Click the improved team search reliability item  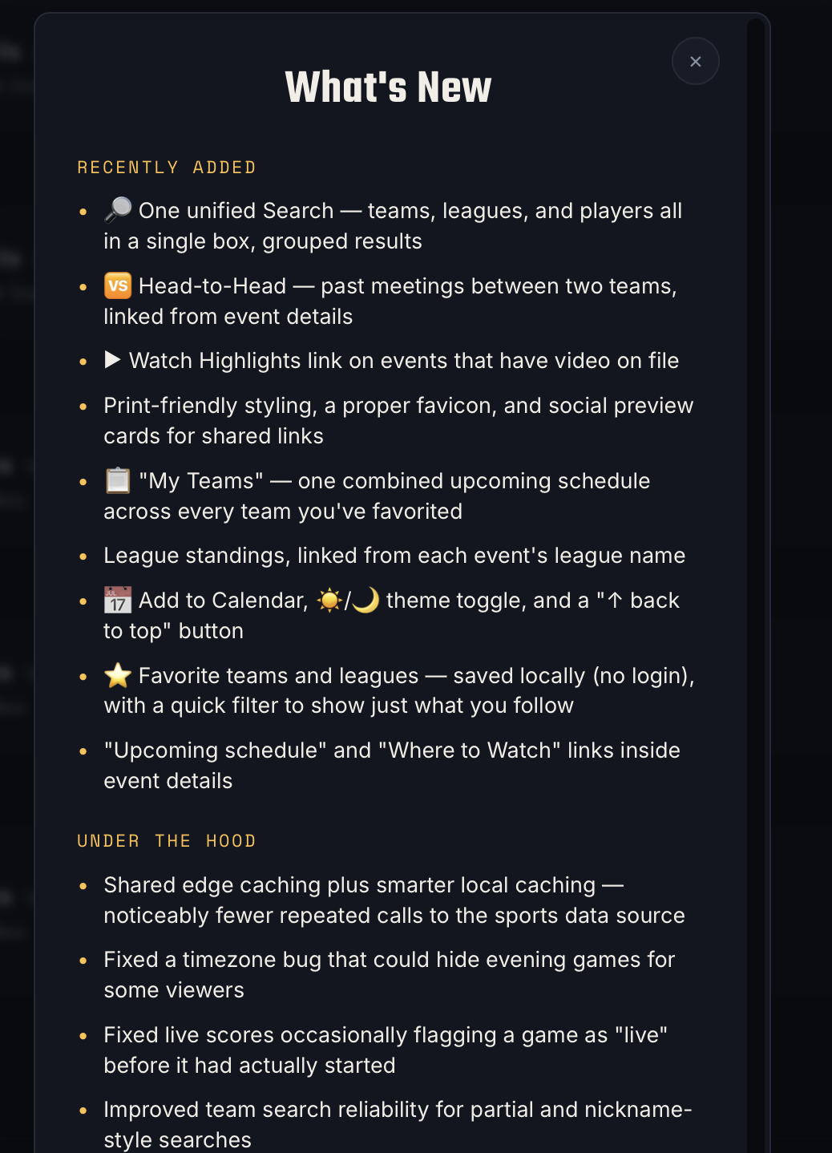pyautogui.click(x=398, y=1125)
